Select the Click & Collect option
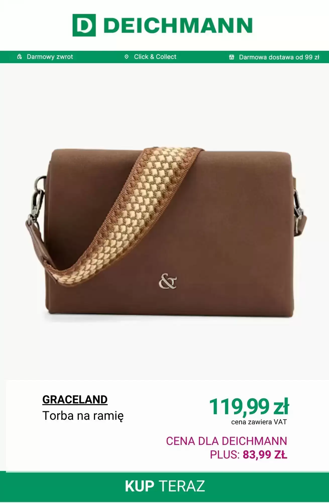The image size is (329, 503). pyautogui.click(x=155, y=57)
